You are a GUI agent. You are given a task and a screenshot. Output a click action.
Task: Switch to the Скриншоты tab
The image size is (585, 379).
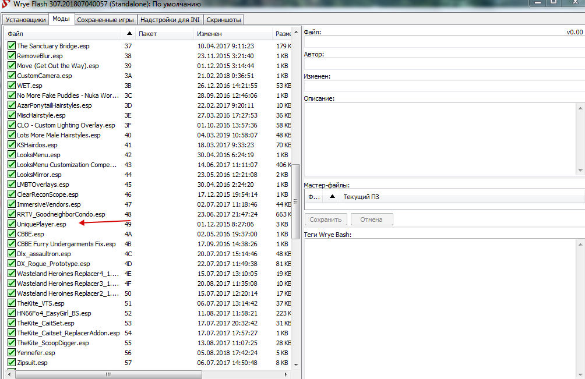coord(223,20)
